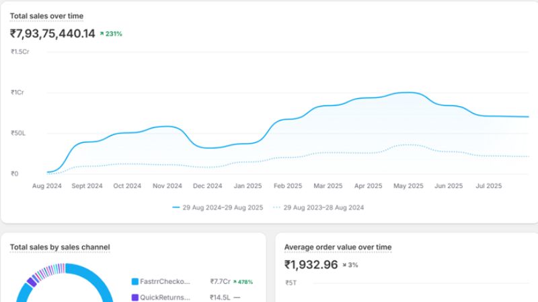Click the dotted line legend marker for 2023–2024

(x=277, y=207)
